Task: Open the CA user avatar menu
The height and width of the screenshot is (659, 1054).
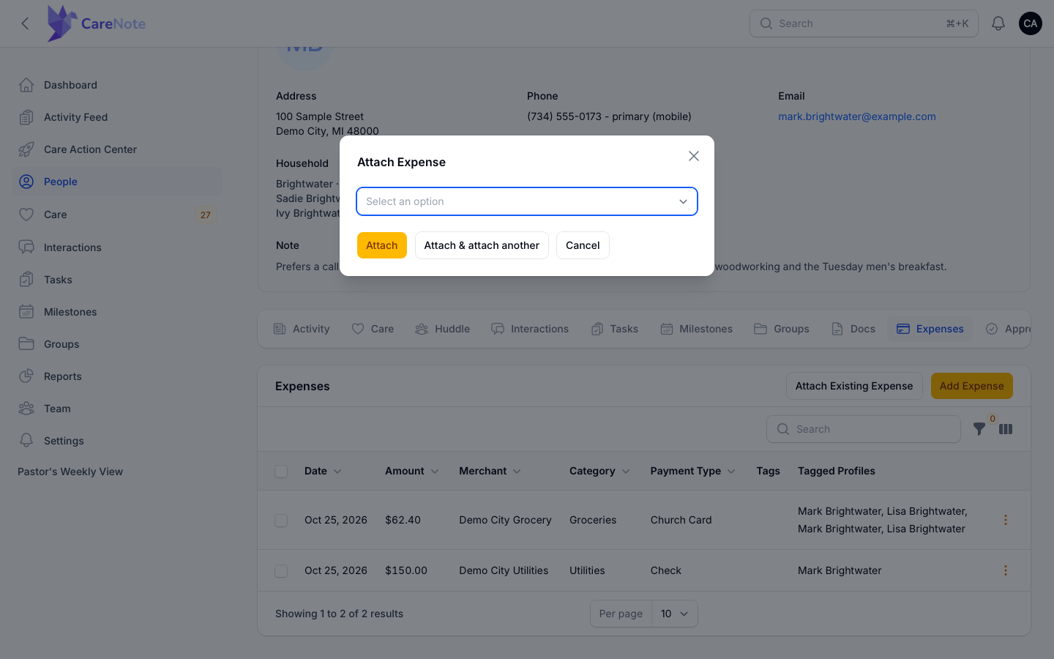Action: (x=1031, y=23)
